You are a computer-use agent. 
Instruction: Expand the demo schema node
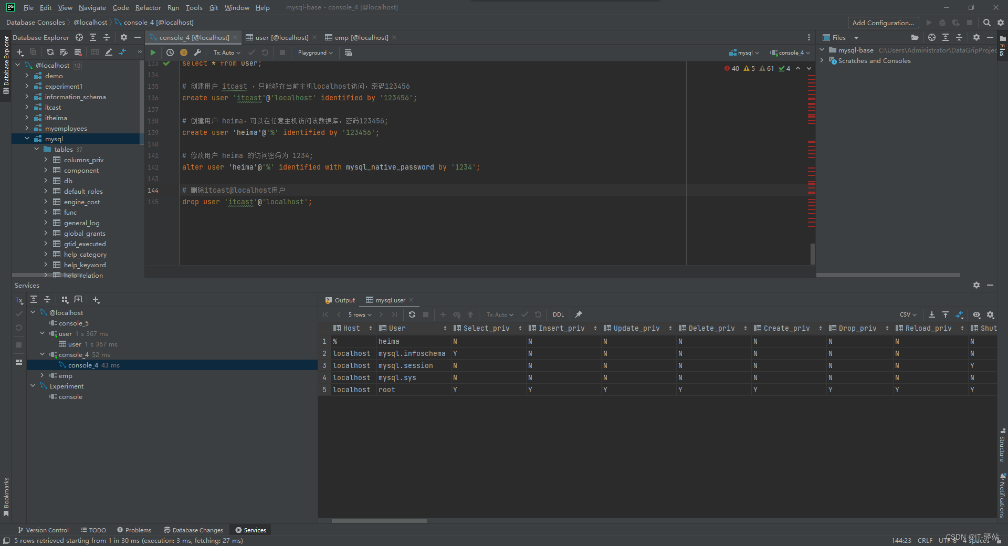[x=27, y=76]
